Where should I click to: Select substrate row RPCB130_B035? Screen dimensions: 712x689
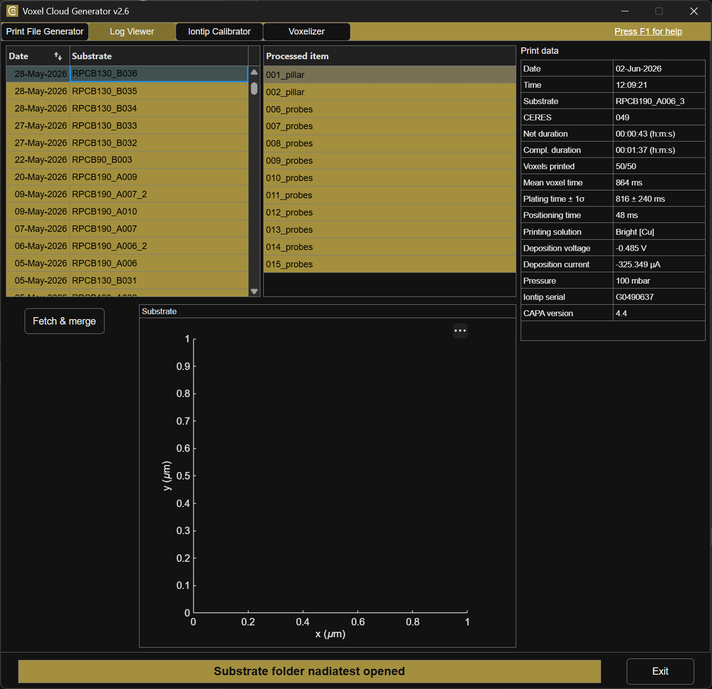(127, 91)
